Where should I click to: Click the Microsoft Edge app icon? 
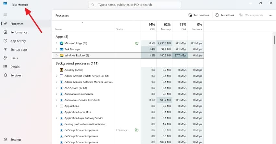pos(61,43)
